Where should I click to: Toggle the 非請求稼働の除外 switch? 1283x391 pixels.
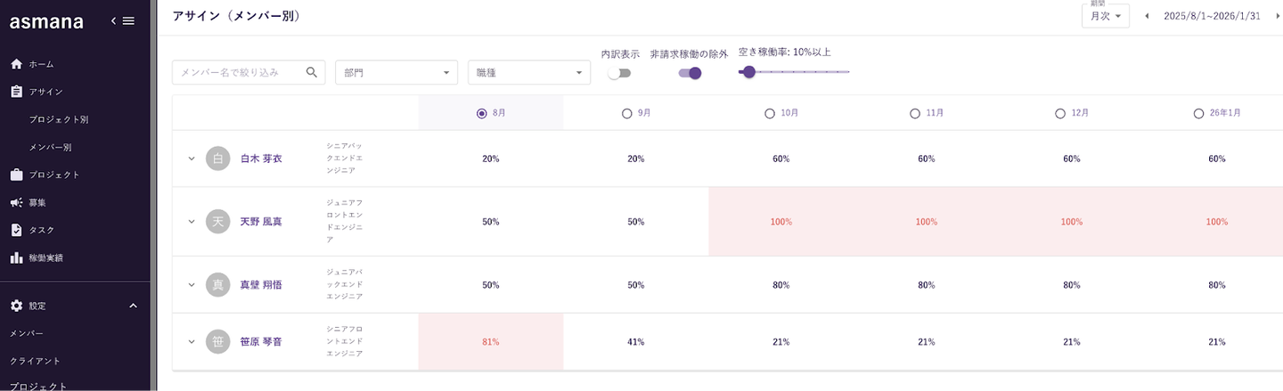[x=690, y=73]
